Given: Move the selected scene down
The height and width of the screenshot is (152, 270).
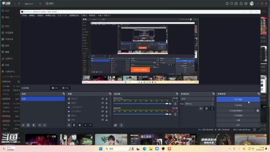Looking at the screenshot, I should pos(45,125).
